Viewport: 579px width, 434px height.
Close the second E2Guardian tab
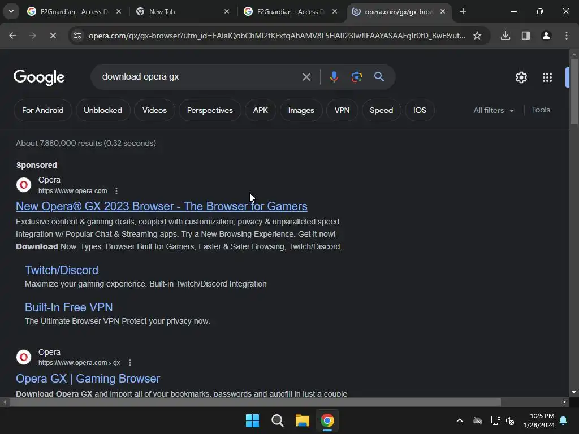pos(335,11)
